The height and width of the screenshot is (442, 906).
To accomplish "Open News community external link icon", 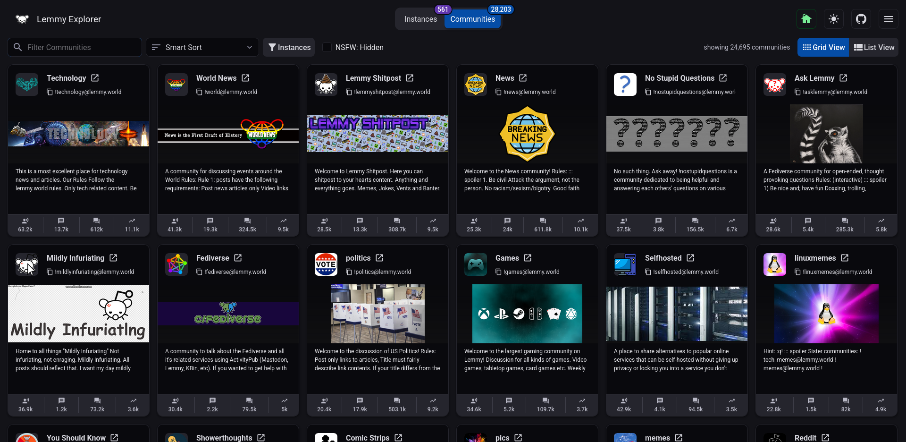I will (x=523, y=78).
